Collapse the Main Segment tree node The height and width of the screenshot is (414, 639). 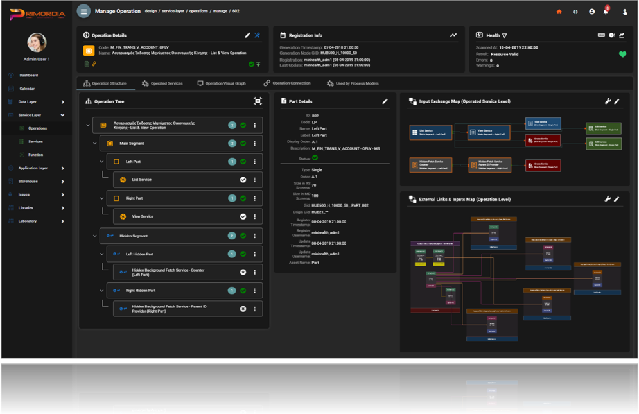(95, 144)
